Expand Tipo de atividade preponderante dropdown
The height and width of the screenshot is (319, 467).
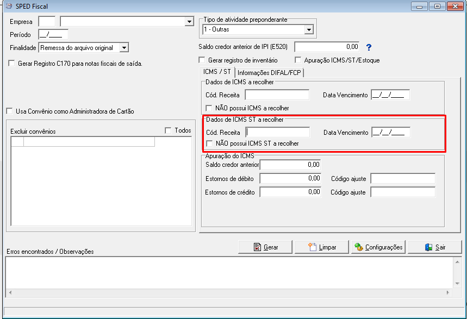309,29
